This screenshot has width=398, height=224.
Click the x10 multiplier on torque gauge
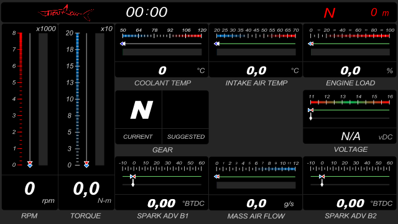click(106, 29)
